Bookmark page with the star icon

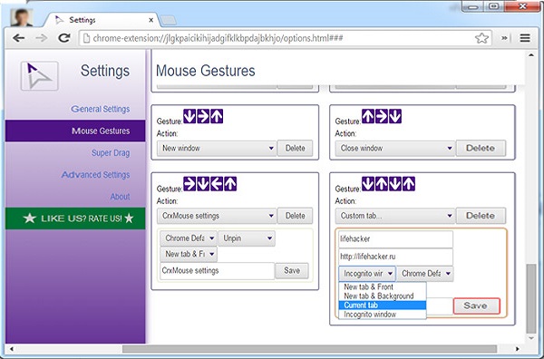coord(481,38)
